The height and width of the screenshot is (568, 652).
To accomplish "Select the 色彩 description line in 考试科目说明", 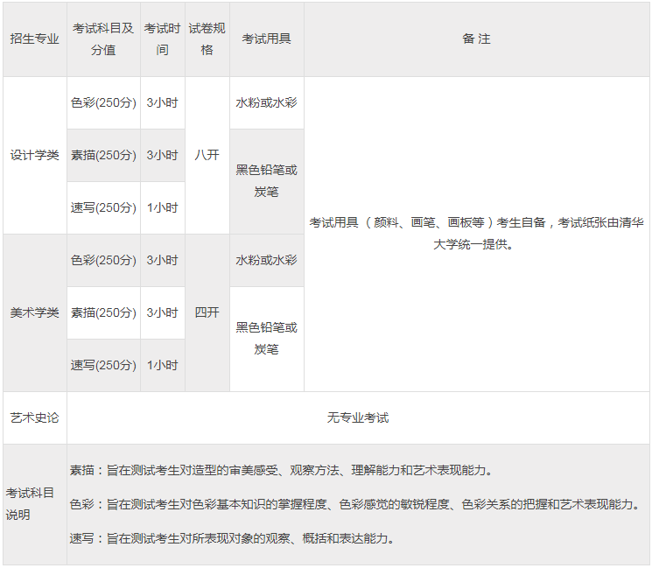I will pyautogui.click(x=354, y=504).
